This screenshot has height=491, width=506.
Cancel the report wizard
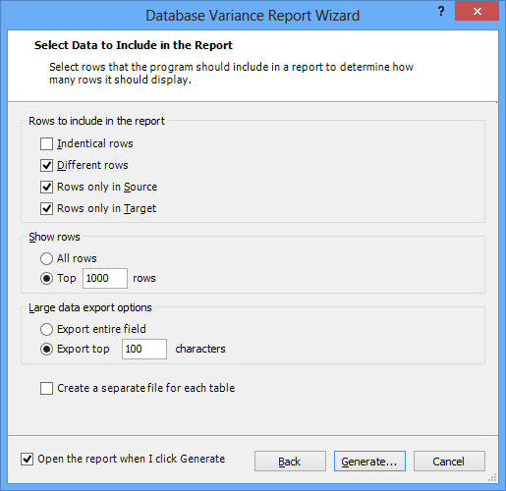click(449, 462)
